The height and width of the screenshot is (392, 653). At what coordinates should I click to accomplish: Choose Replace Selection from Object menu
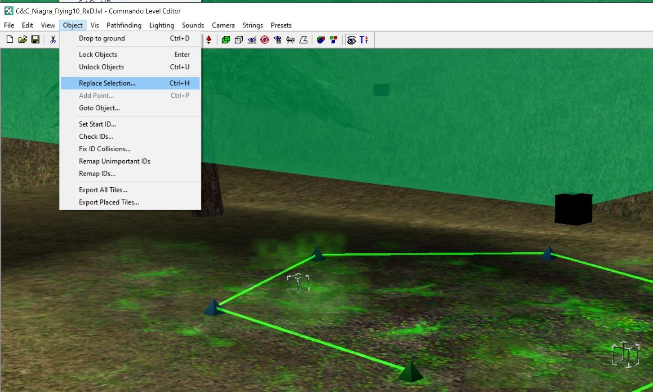click(107, 83)
